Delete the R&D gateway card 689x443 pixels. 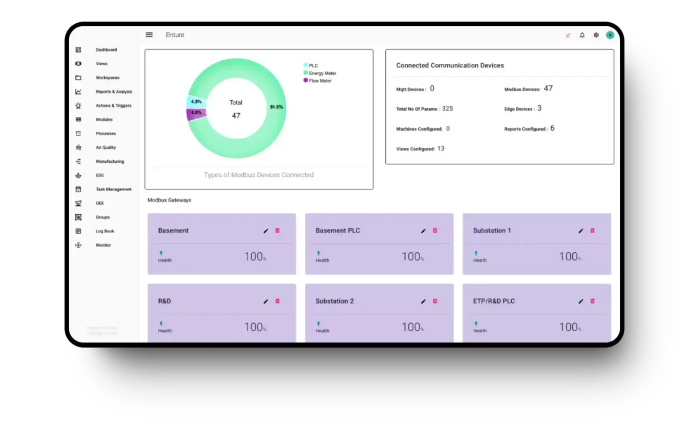[x=277, y=301]
